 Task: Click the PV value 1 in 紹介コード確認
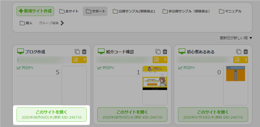pyautogui.click(x=138, y=72)
